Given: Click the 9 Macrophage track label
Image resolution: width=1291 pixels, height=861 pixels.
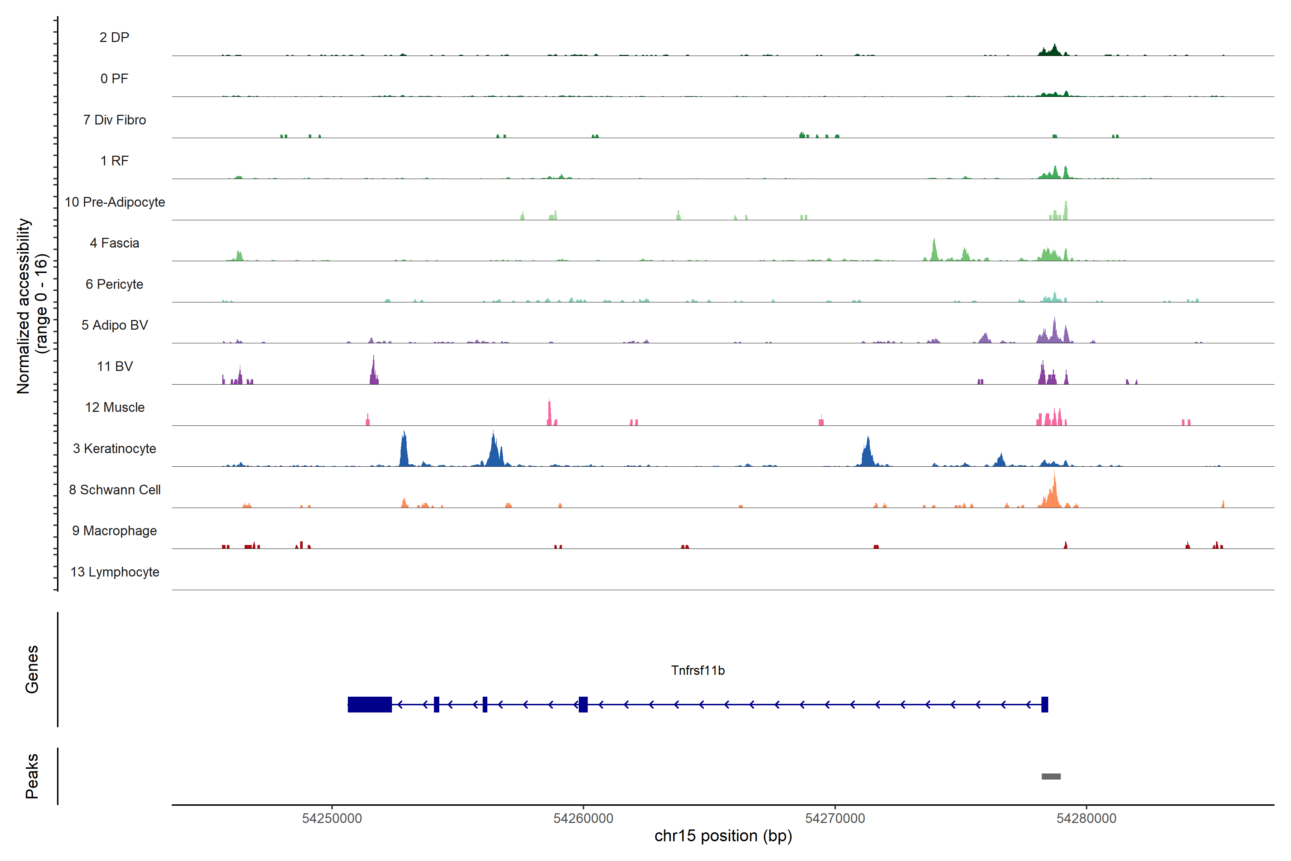Looking at the screenshot, I should [x=114, y=531].
